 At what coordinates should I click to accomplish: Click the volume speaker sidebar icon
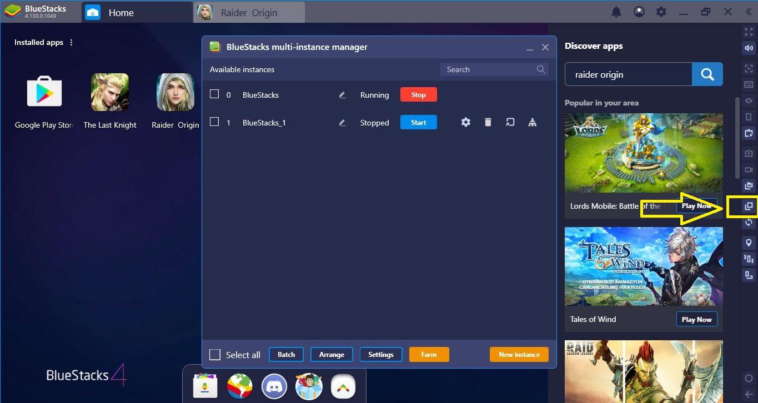[749, 48]
